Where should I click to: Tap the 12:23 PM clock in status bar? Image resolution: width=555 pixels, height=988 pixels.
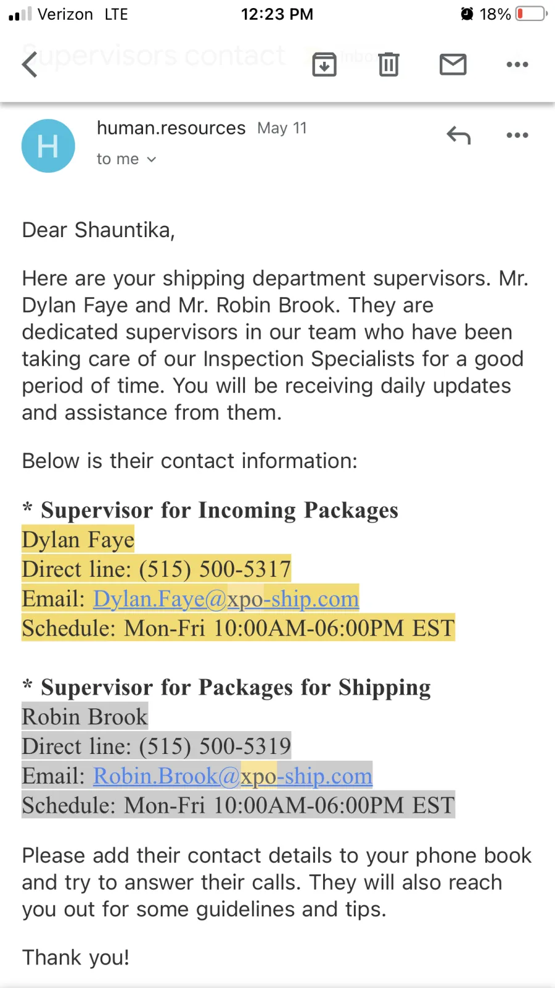coord(277,14)
